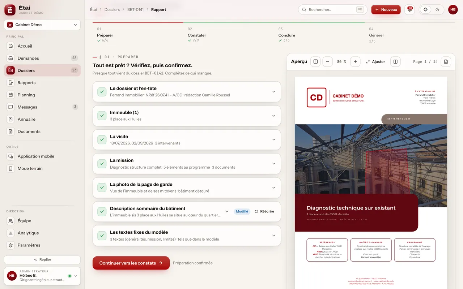463x289 pixels.
Task: Toggle check on Les textes fixes du modèle
Action: (102, 236)
